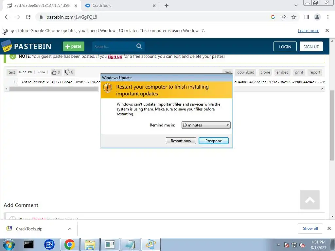Click the paste scrollbar right arrow

click(x=322, y=89)
